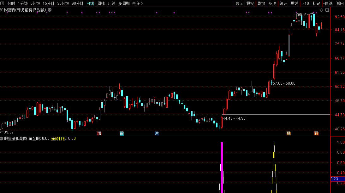Click the 黄金眼: 0.00 indicator value

pyautogui.click(x=39, y=139)
